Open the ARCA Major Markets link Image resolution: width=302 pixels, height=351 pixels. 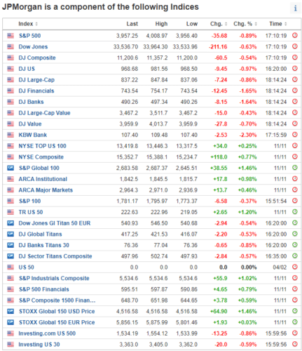point(46,190)
